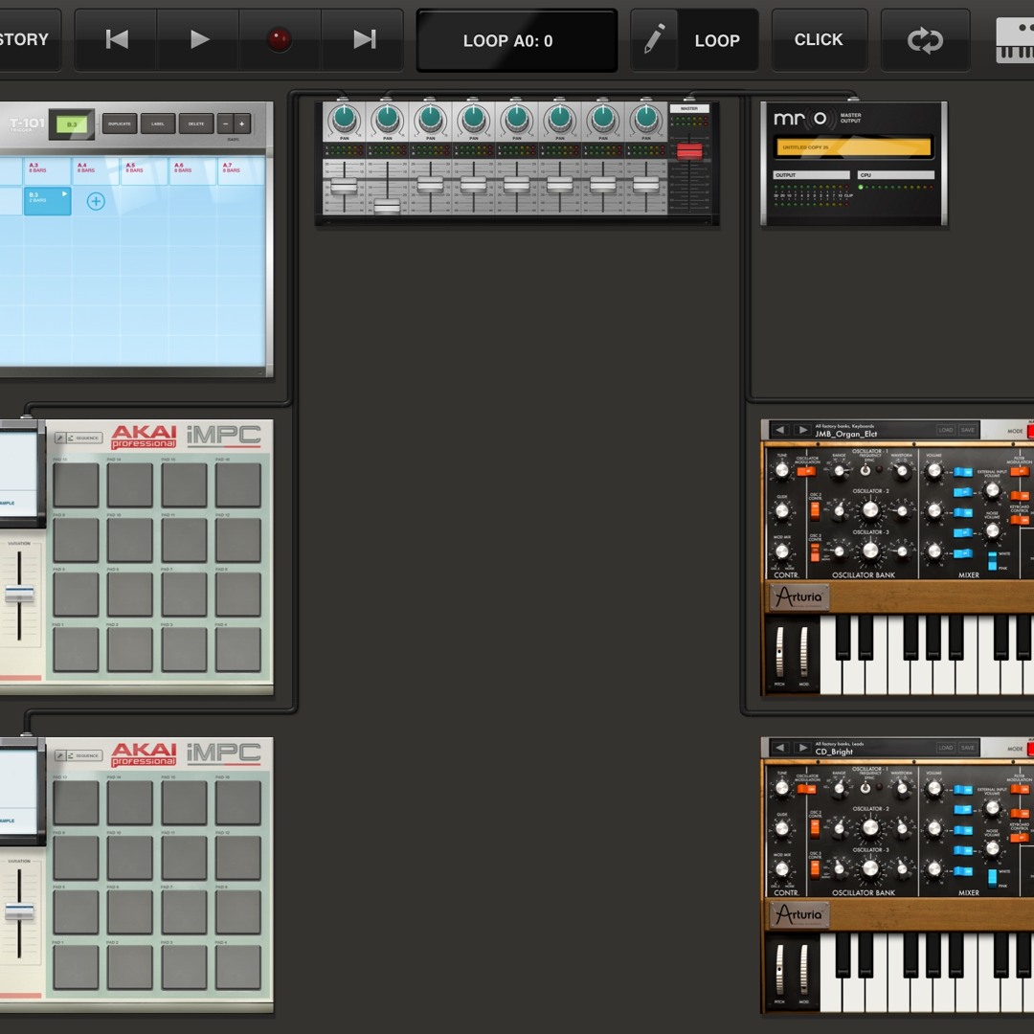
Task: Select the pencil edit icon beside LOOP
Action: pos(654,40)
